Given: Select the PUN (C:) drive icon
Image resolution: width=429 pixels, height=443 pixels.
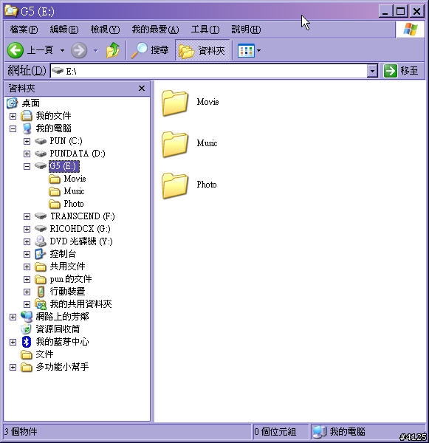Looking at the screenshot, I should pyautogui.click(x=41, y=141).
